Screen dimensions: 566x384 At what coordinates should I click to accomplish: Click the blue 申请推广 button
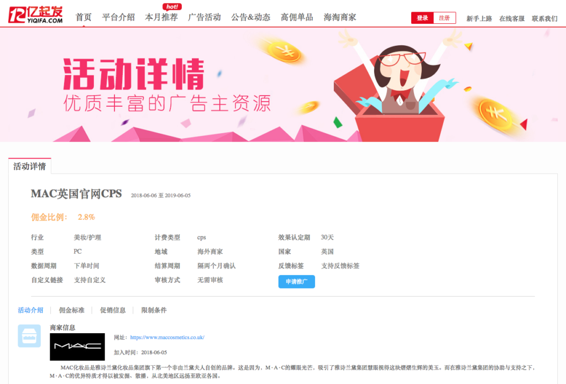pos(296,281)
